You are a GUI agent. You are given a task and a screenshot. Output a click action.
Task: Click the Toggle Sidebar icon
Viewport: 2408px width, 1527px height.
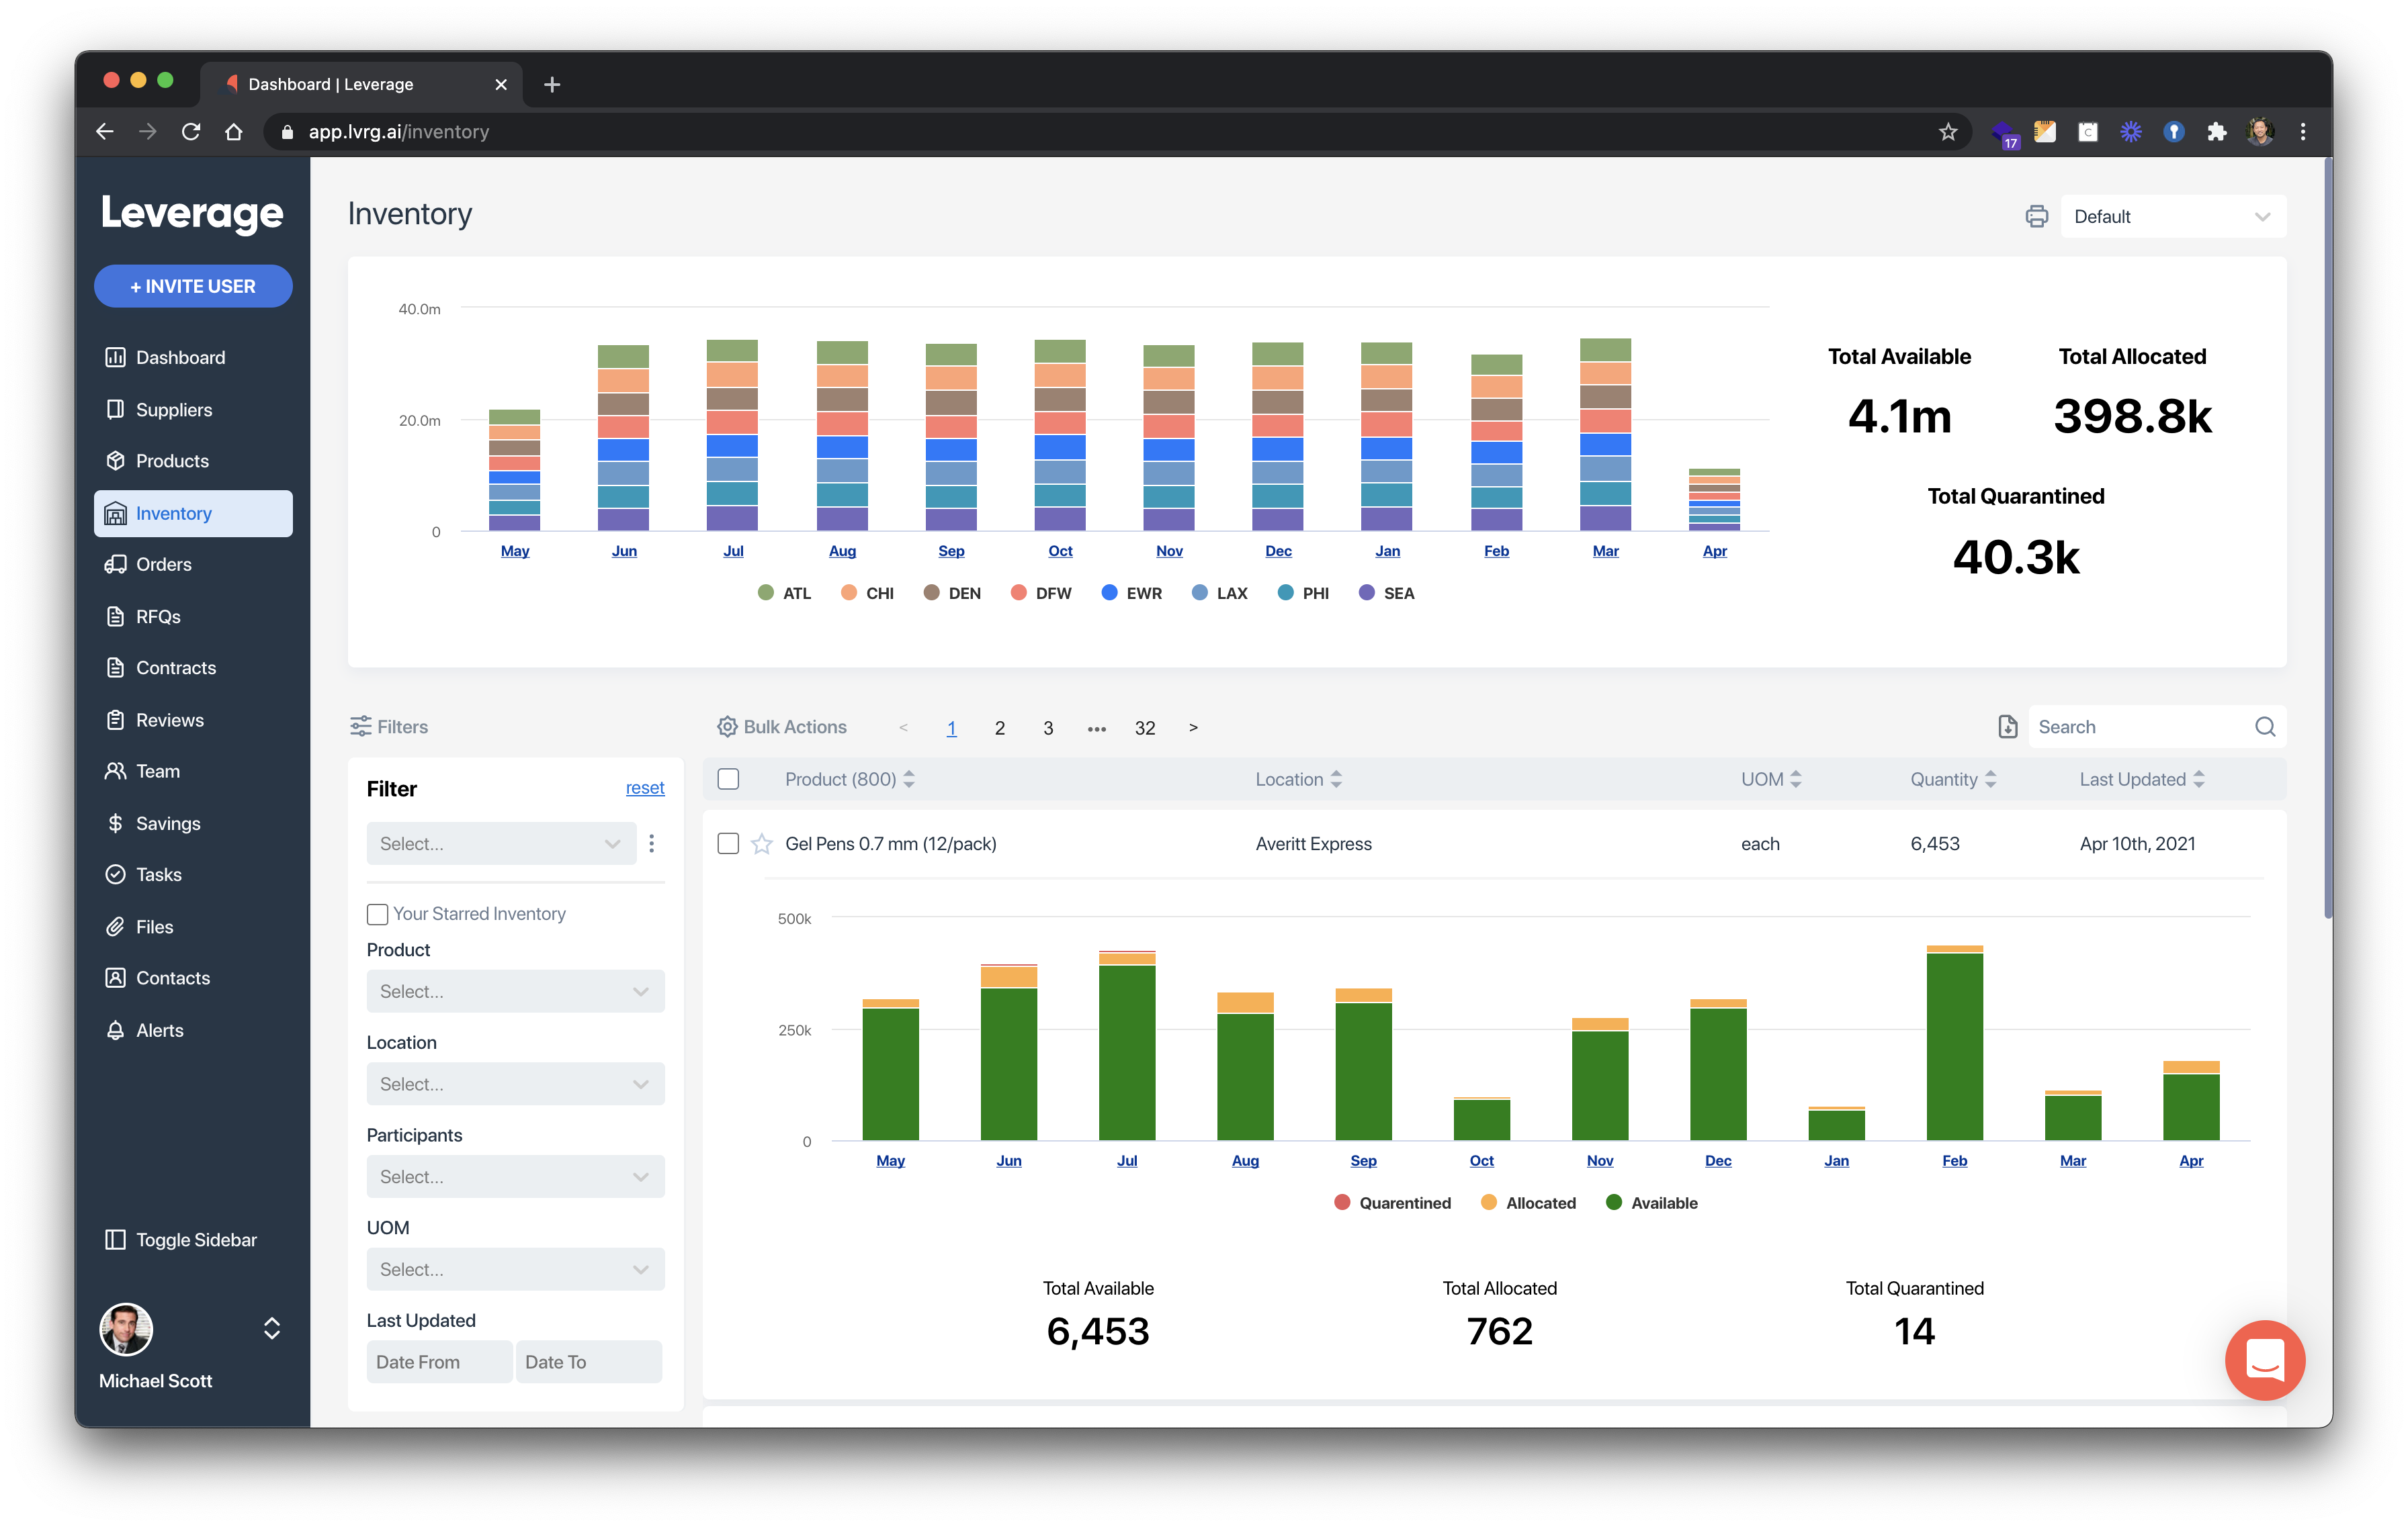coord(116,1239)
